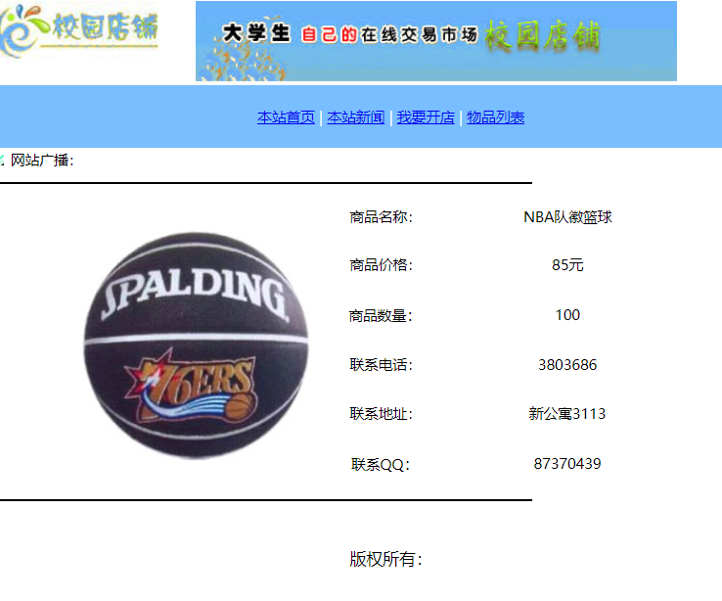This screenshot has height=601, width=722.
Task: Click the address 新公寓3113
Action: [x=567, y=414]
